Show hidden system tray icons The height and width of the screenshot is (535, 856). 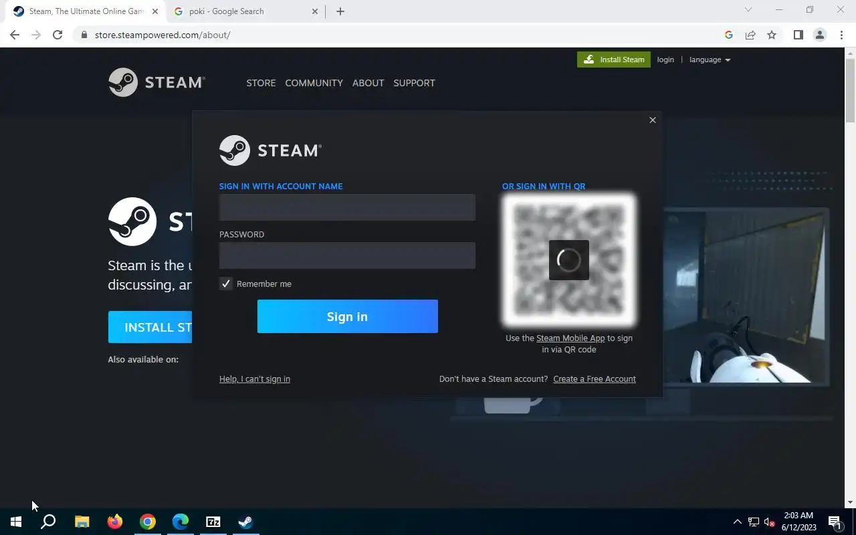737,522
